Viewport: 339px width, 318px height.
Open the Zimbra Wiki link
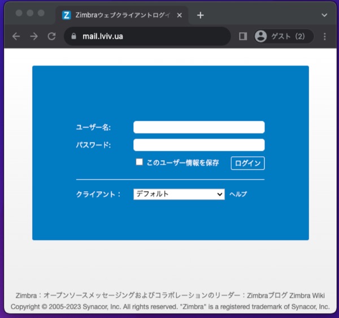pyautogui.click(x=307, y=295)
